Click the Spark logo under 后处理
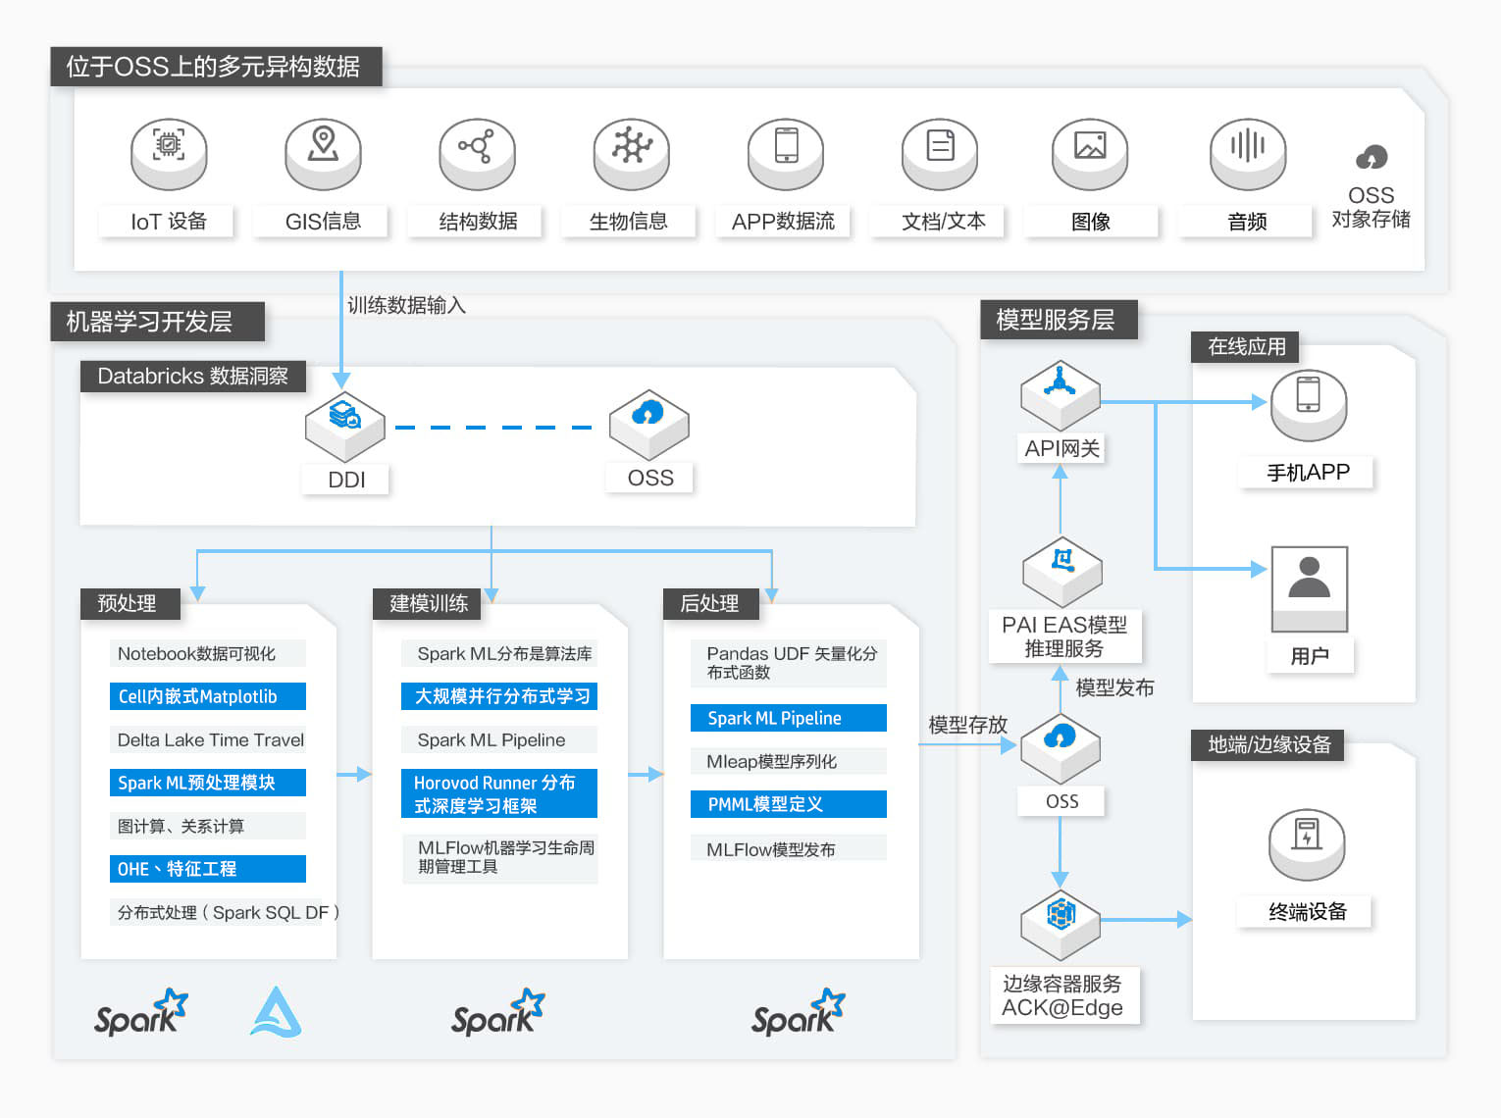This screenshot has width=1501, height=1118. 798,1012
